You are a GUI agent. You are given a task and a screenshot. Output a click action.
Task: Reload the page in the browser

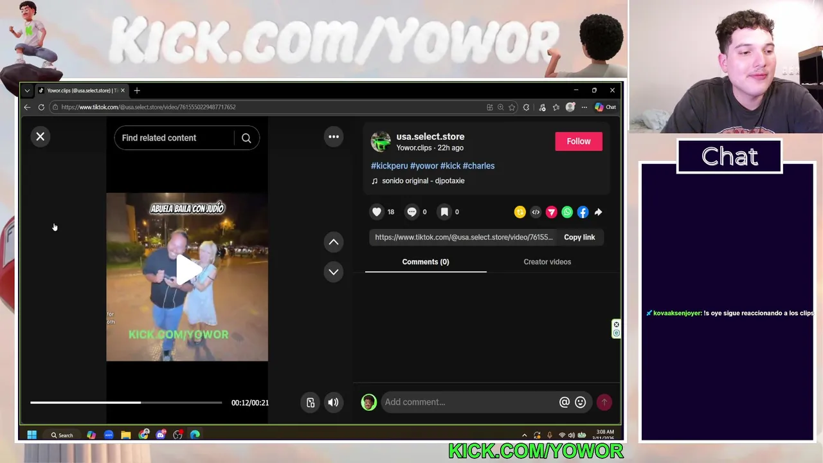(41, 107)
